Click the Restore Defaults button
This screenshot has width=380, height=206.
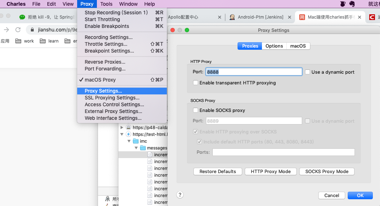tap(218, 172)
